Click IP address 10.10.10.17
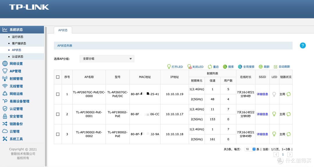 (x=174, y=114)
